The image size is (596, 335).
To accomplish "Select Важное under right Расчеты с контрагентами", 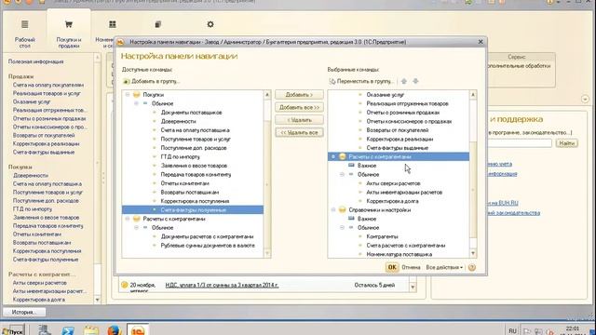I will [x=367, y=166].
